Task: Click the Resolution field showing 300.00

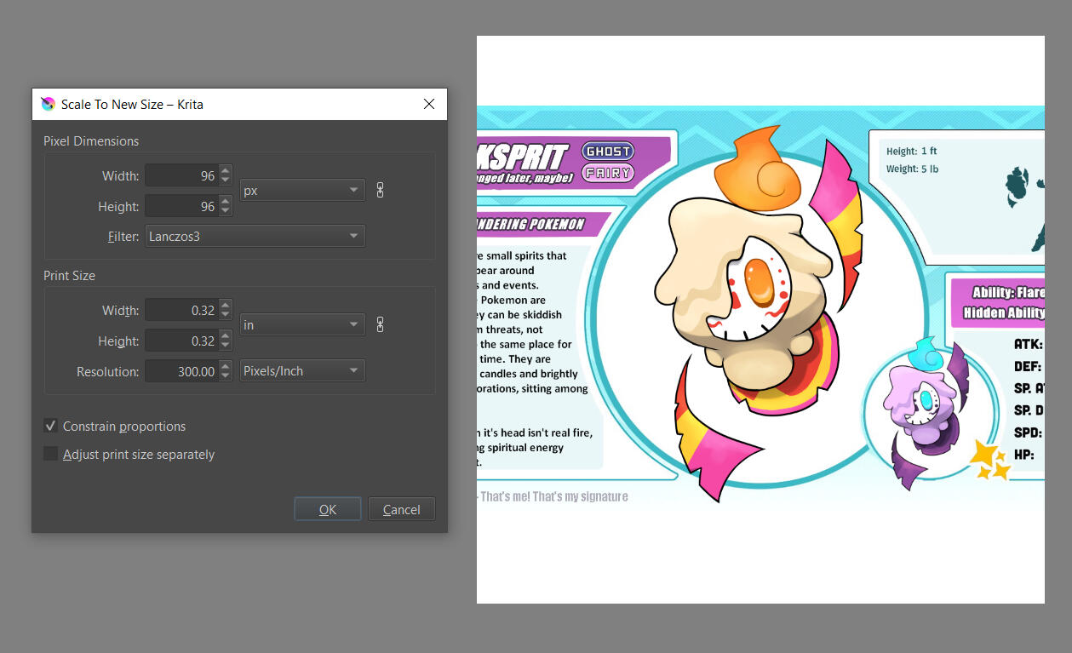Action: tap(181, 371)
